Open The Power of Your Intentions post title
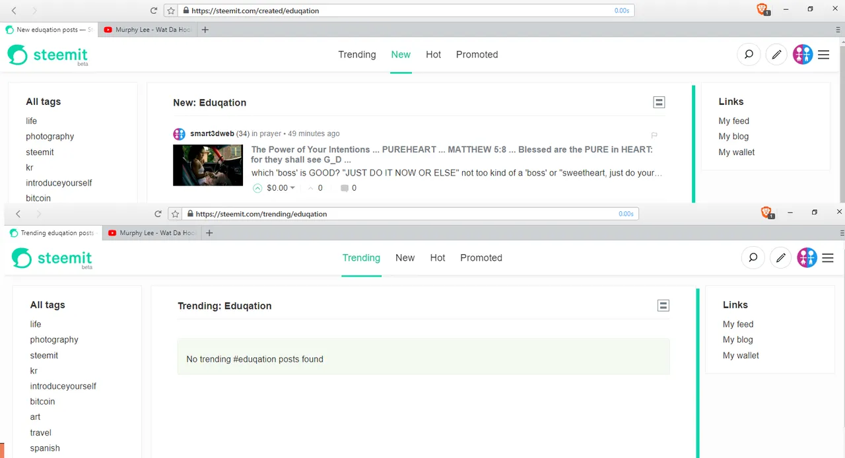The height and width of the screenshot is (458, 845). pos(452,154)
